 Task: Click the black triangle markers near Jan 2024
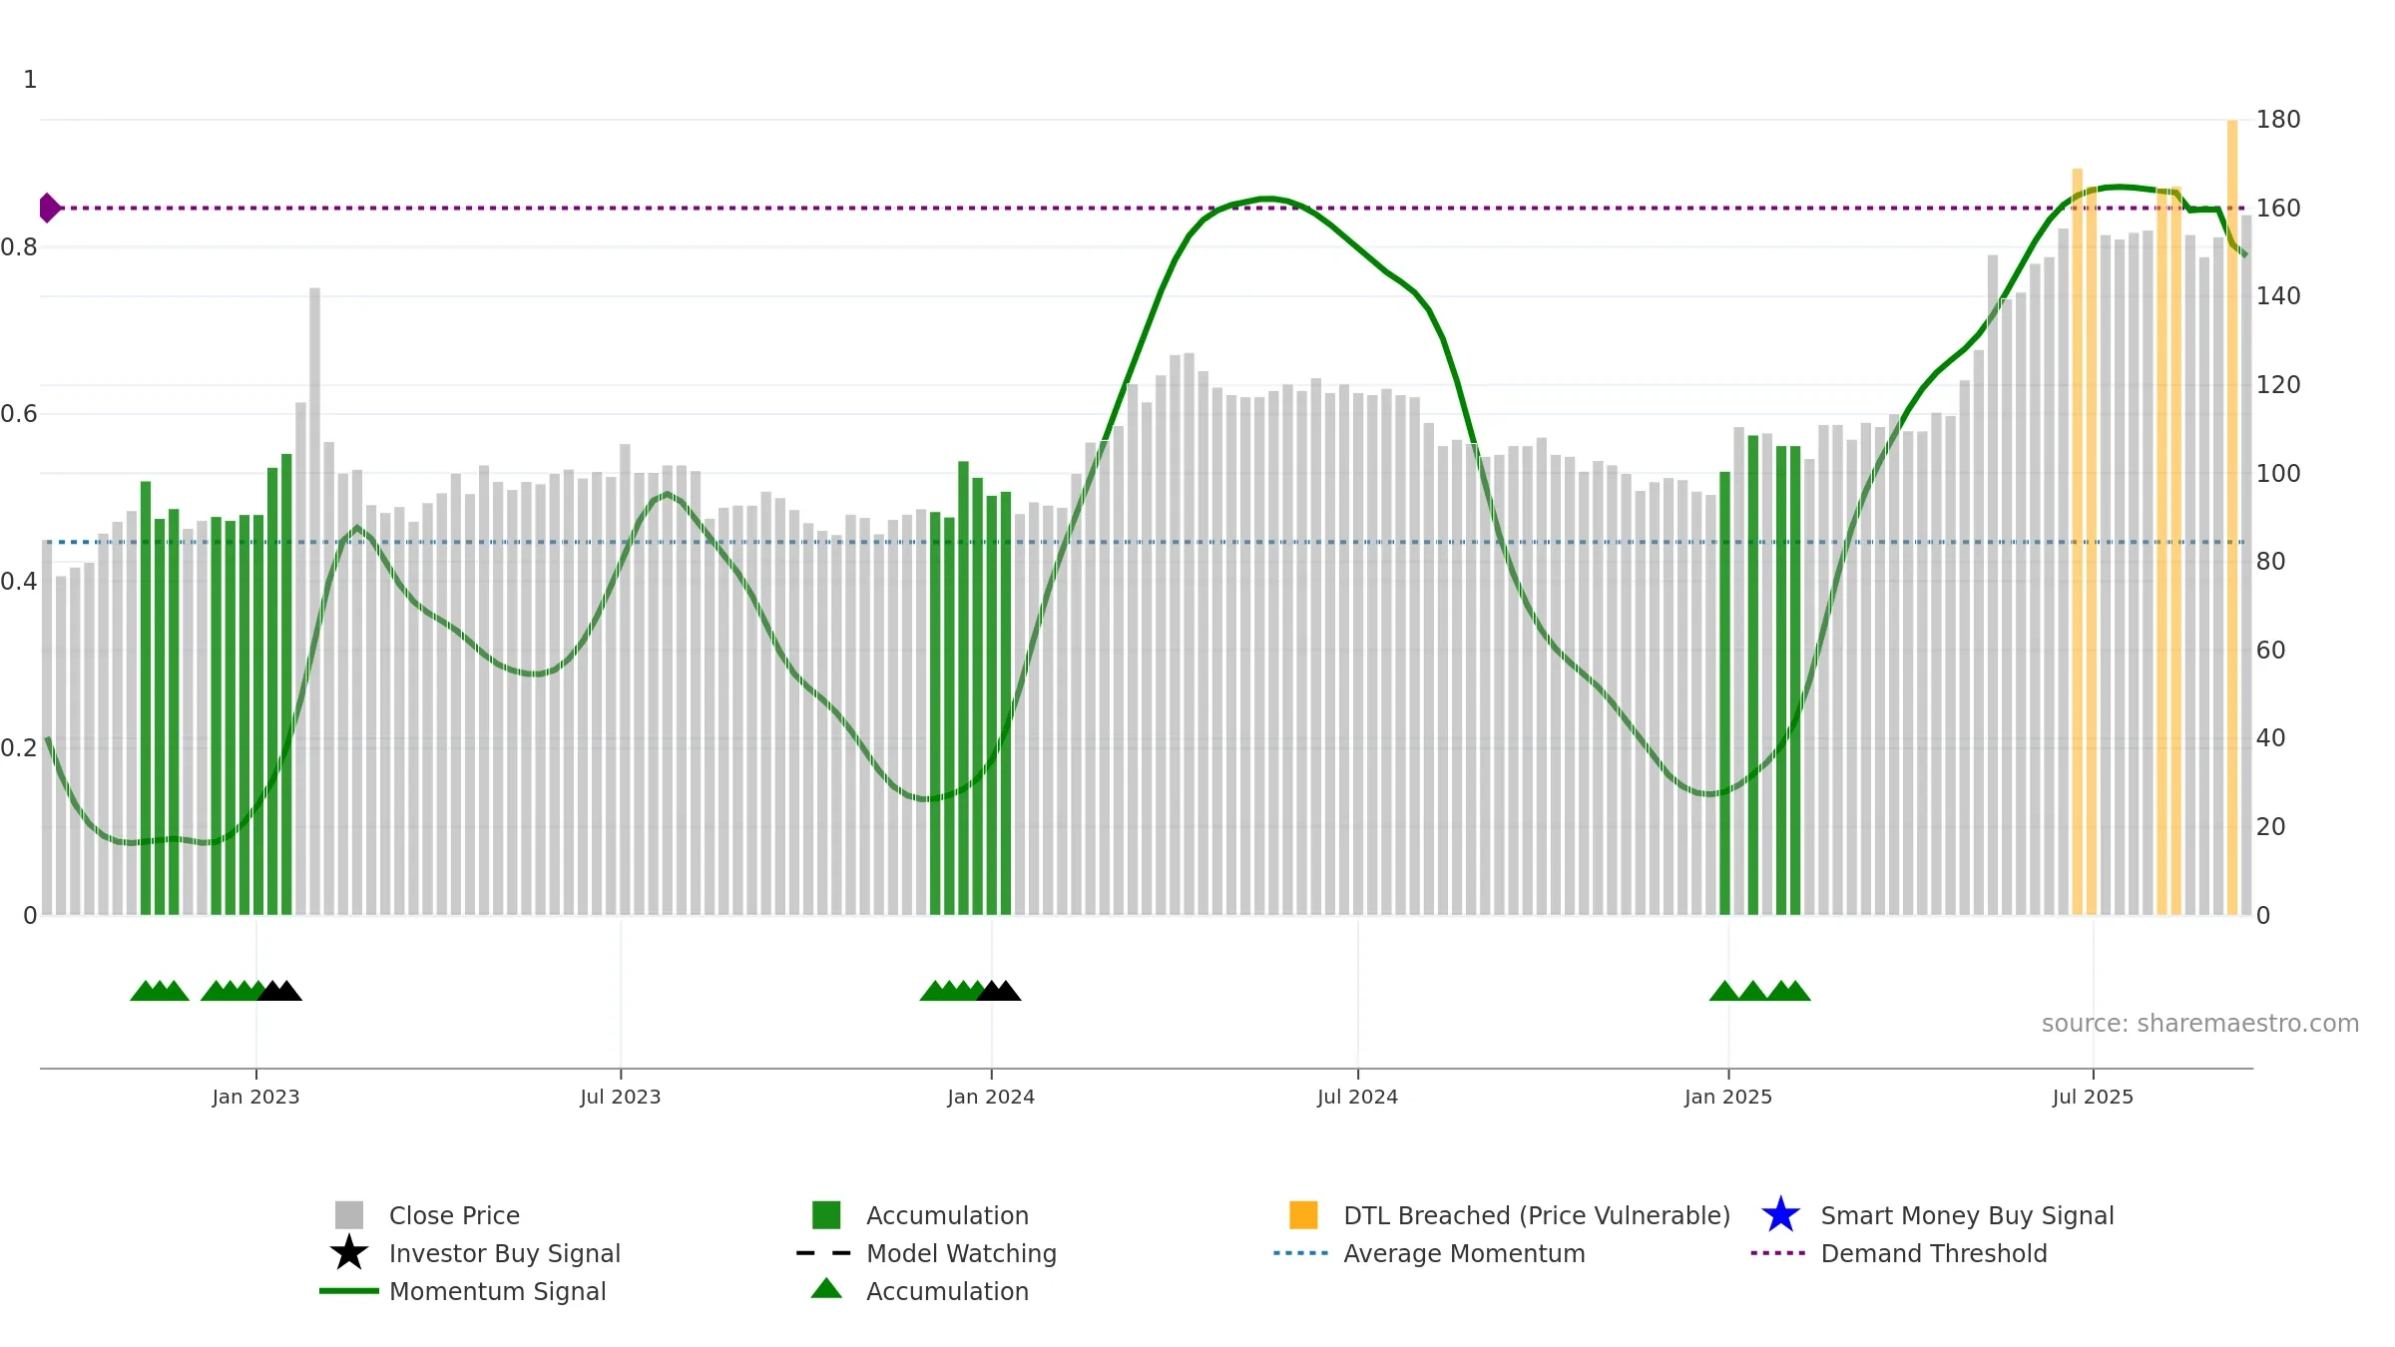[999, 991]
